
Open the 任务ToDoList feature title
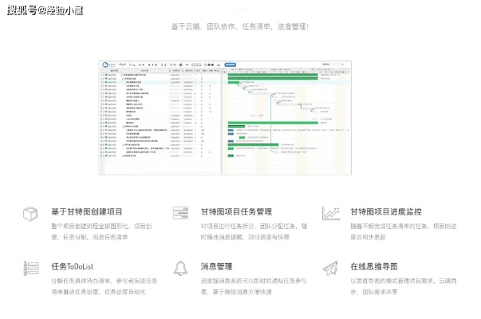pos(74,266)
